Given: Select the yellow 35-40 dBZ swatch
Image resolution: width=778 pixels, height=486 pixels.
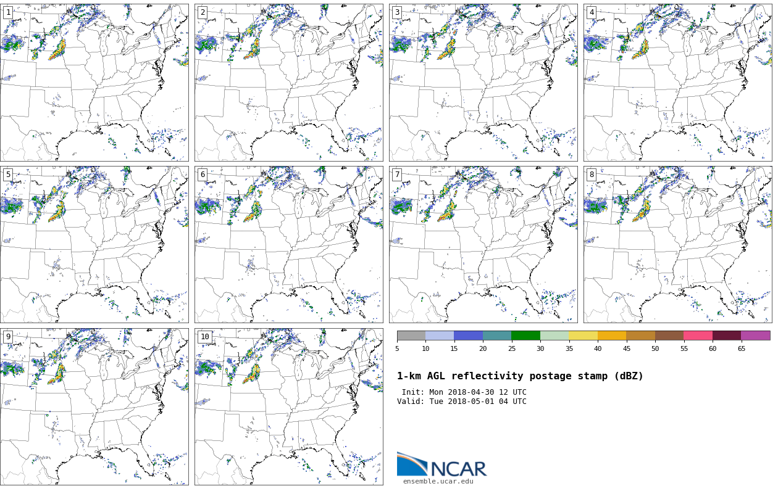Looking at the screenshot, I should coord(583,336).
